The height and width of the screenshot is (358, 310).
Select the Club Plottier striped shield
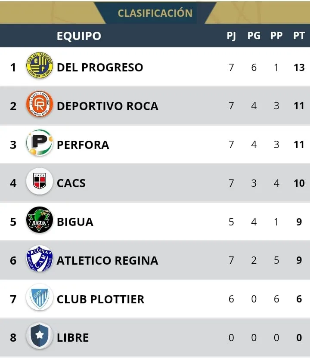[x=40, y=299]
